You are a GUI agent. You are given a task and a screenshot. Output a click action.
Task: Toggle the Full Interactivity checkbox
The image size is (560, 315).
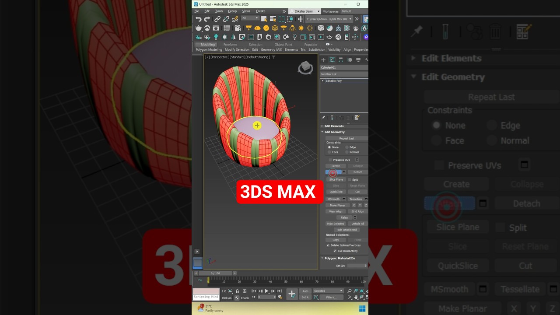[x=335, y=251]
